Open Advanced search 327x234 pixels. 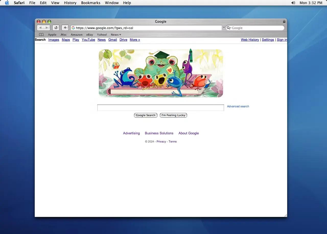[238, 106]
